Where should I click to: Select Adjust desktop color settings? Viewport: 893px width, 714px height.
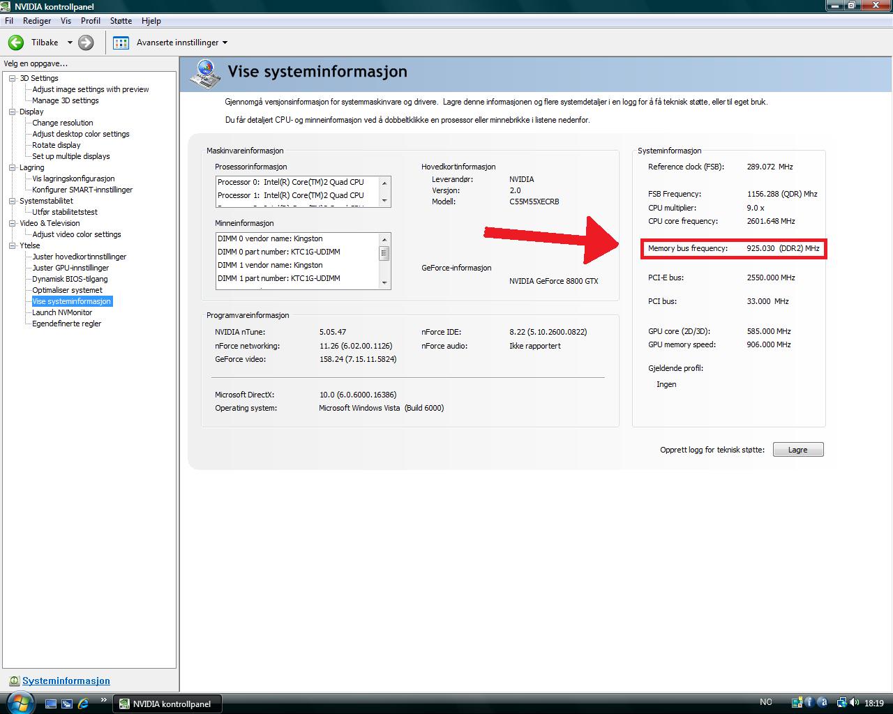pyautogui.click(x=81, y=134)
